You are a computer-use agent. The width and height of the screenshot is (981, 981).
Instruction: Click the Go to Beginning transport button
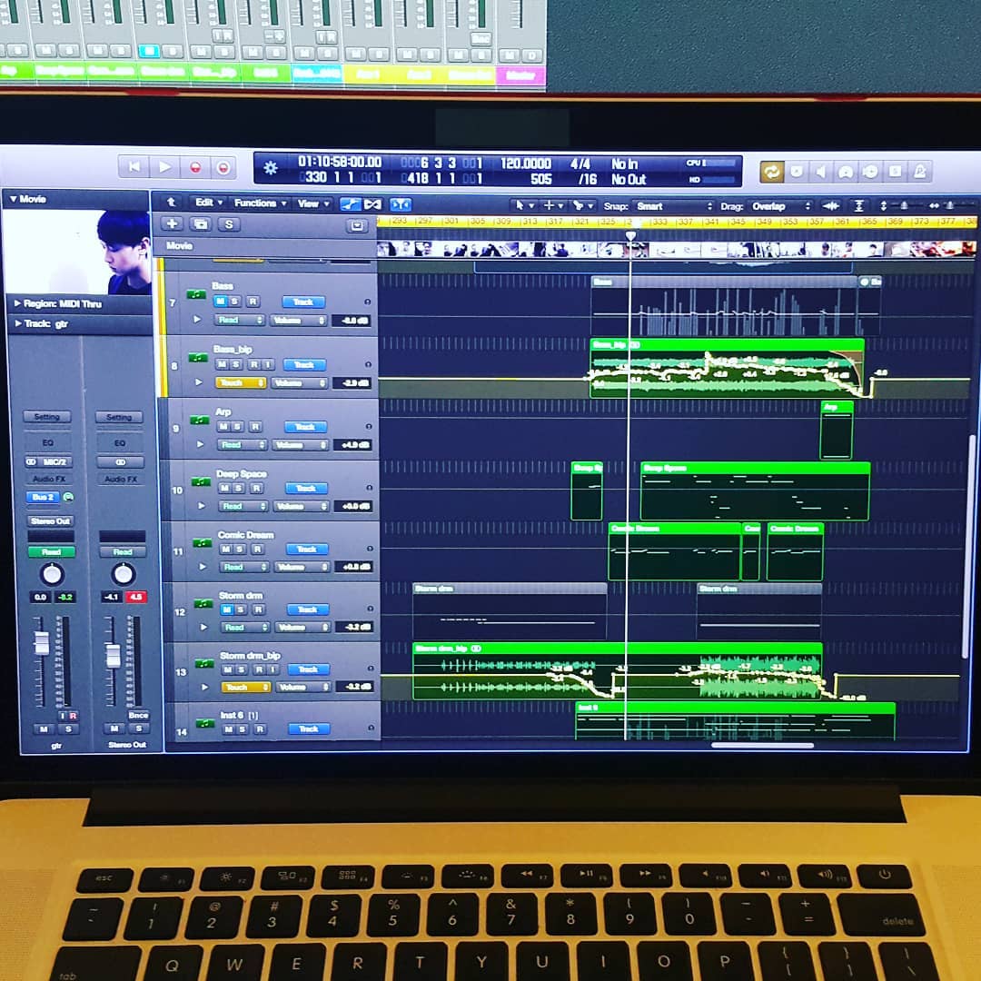tap(134, 167)
